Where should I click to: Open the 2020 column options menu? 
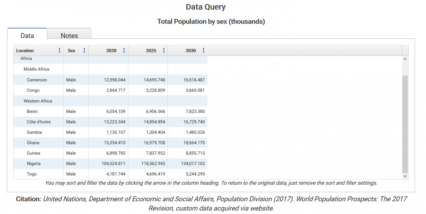click(x=124, y=50)
